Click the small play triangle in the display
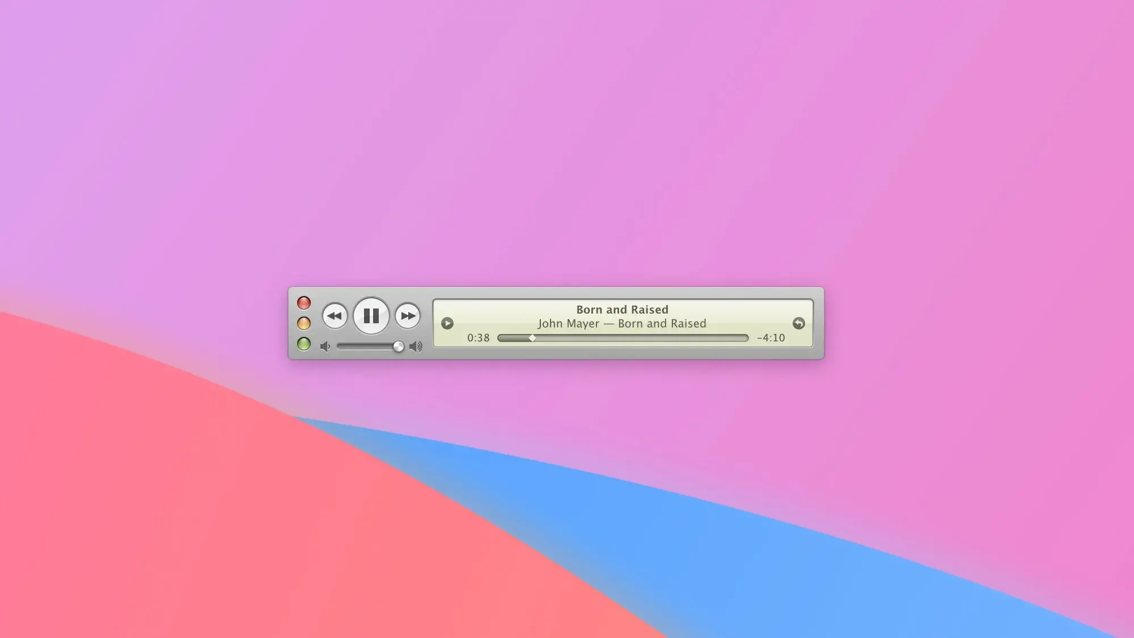 [447, 323]
